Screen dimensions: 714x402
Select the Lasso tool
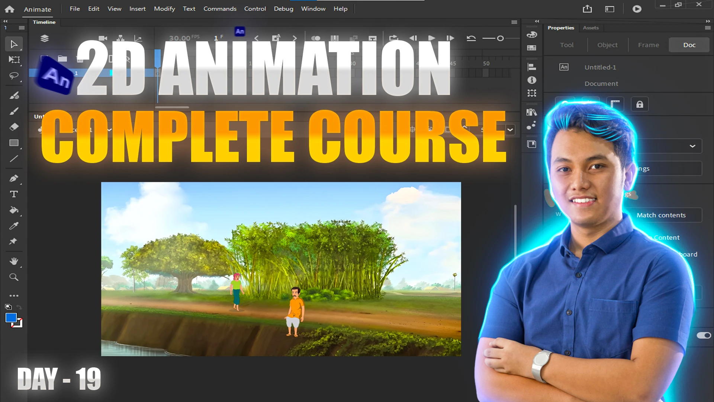tap(14, 76)
